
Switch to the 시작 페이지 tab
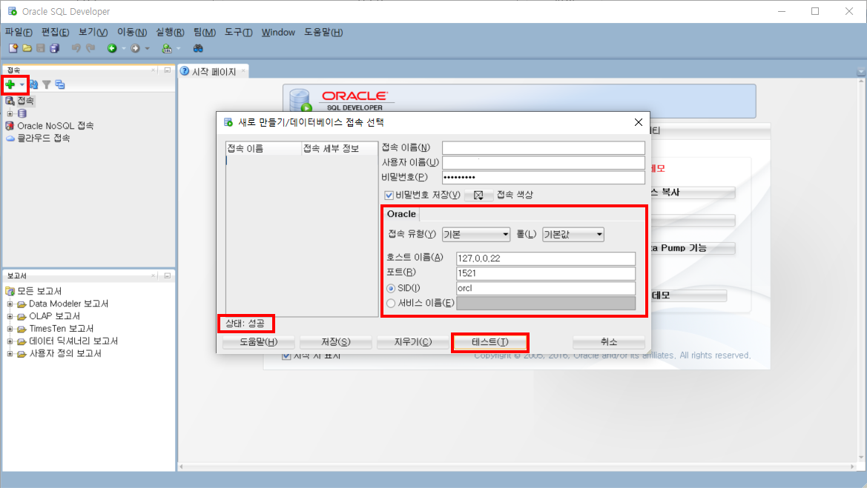point(214,71)
